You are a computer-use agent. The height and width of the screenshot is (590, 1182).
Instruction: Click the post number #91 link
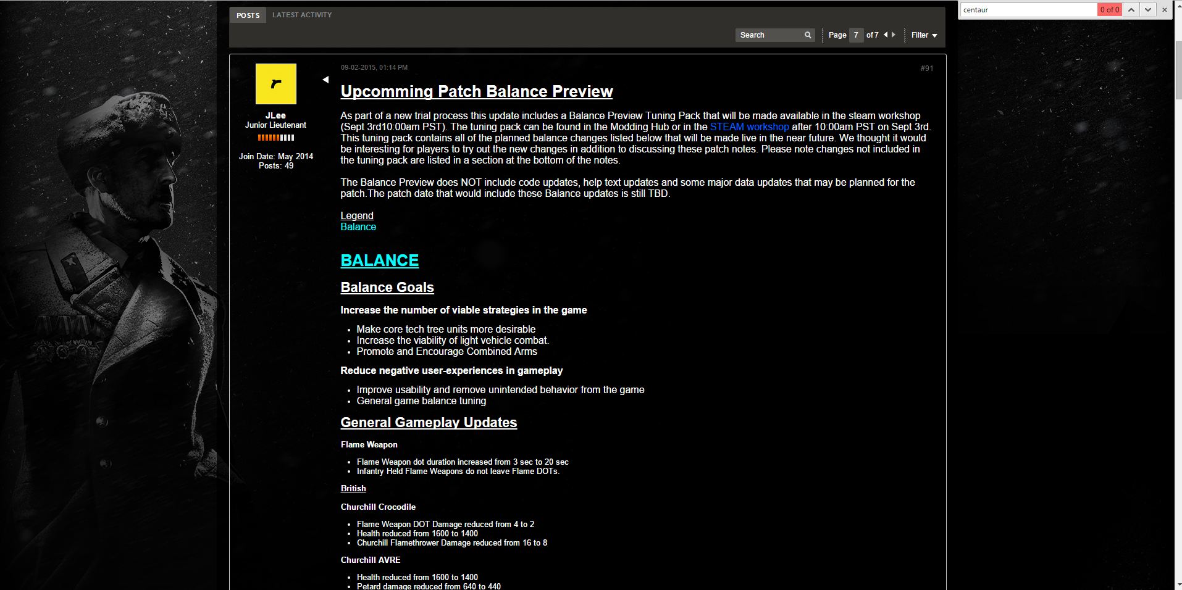(927, 69)
